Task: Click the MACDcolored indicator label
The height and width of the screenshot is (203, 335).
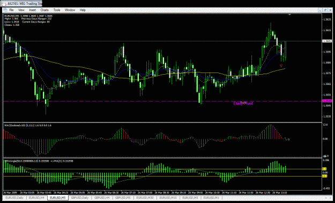Action: tap(27, 125)
